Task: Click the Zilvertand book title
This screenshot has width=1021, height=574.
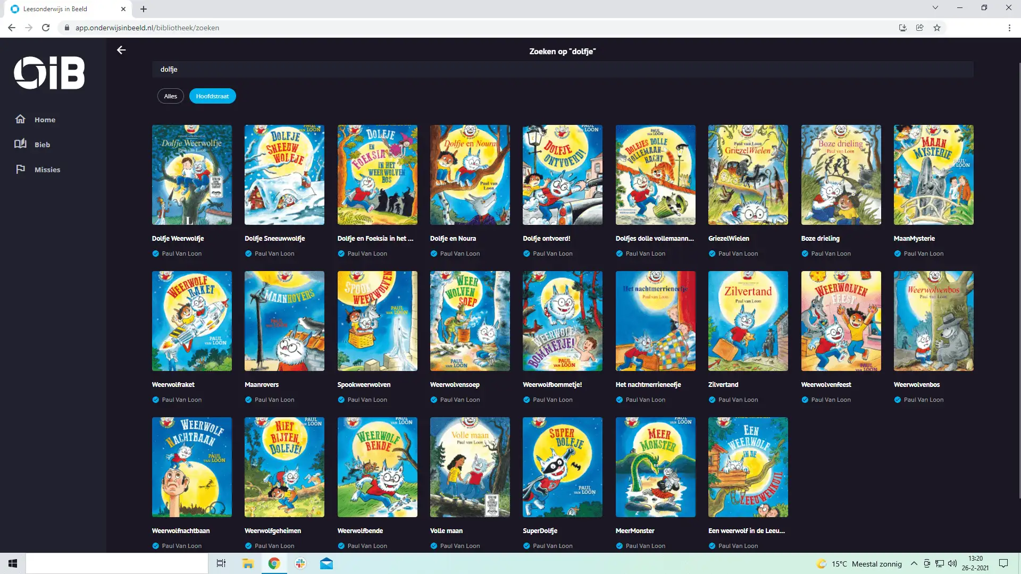Action: pos(723,384)
